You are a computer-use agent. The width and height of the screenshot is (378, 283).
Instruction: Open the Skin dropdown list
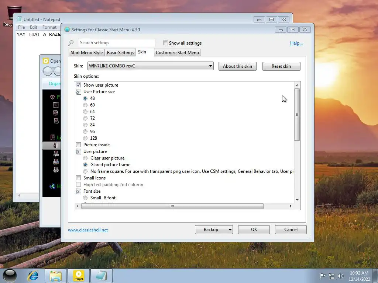coord(151,66)
